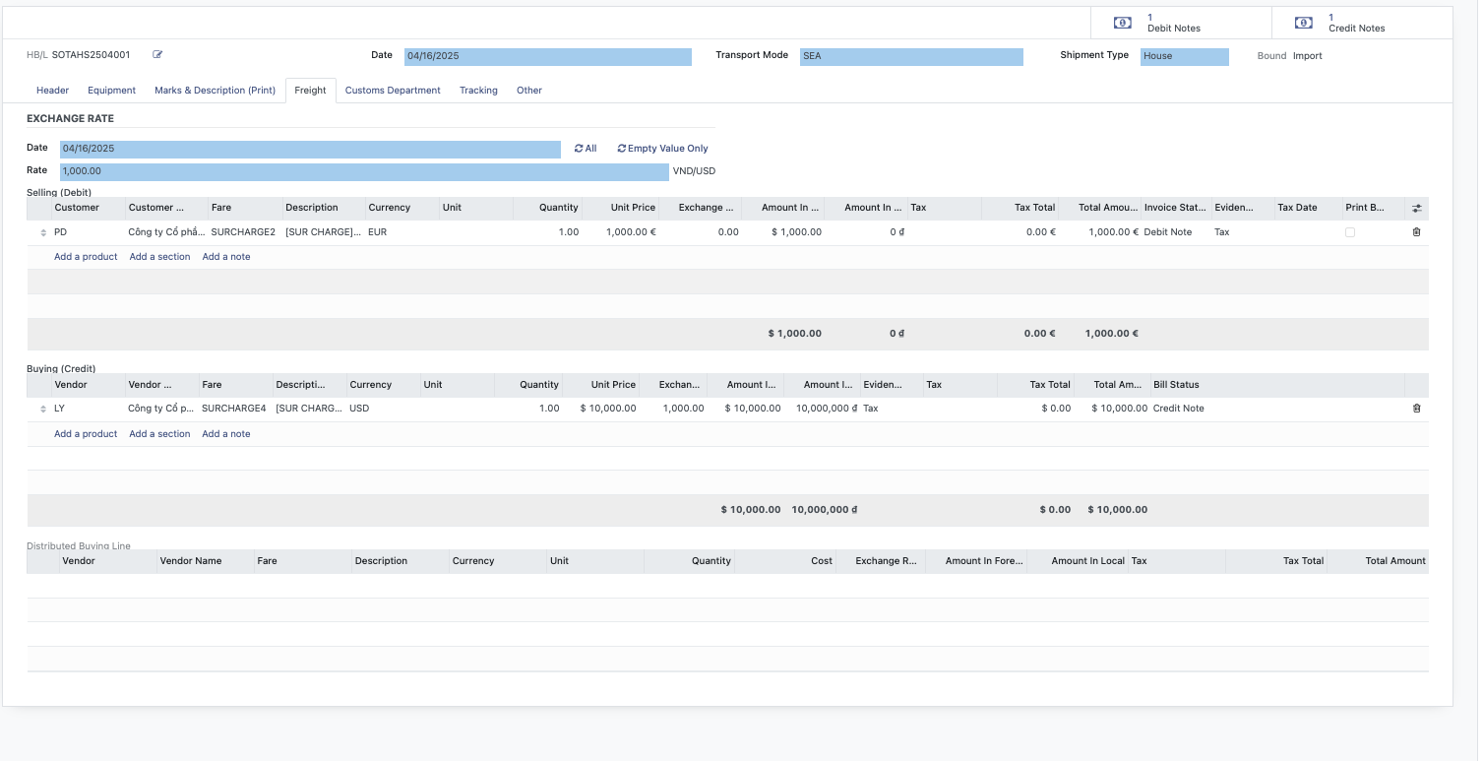Image resolution: width=1483 pixels, height=761 pixels.
Task: Open the Transport Mode SEA dropdown
Action: (911, 56)
